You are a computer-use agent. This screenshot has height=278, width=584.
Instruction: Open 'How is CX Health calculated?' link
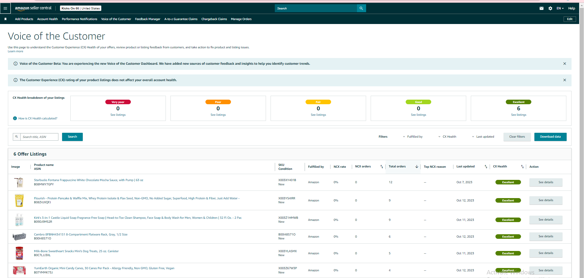(38, 118)
